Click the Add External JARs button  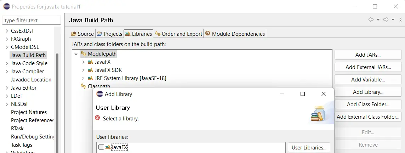[368, 67]
